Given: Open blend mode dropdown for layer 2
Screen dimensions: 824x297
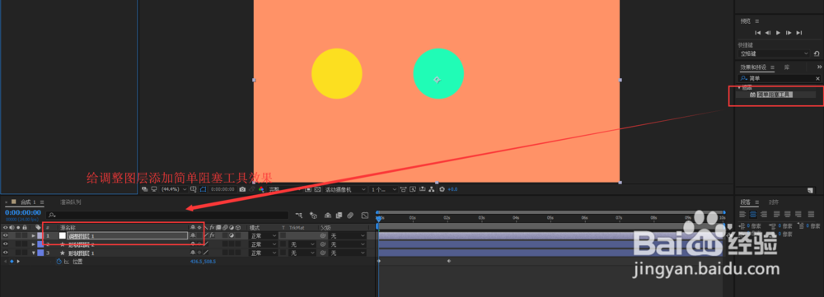Looking at the screenshot, I should point(264,244).
